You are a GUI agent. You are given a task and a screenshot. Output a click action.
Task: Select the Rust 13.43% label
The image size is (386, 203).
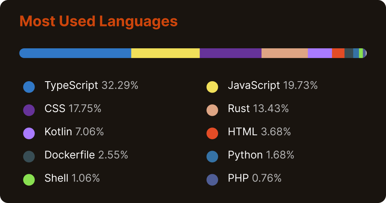[258, 108]
